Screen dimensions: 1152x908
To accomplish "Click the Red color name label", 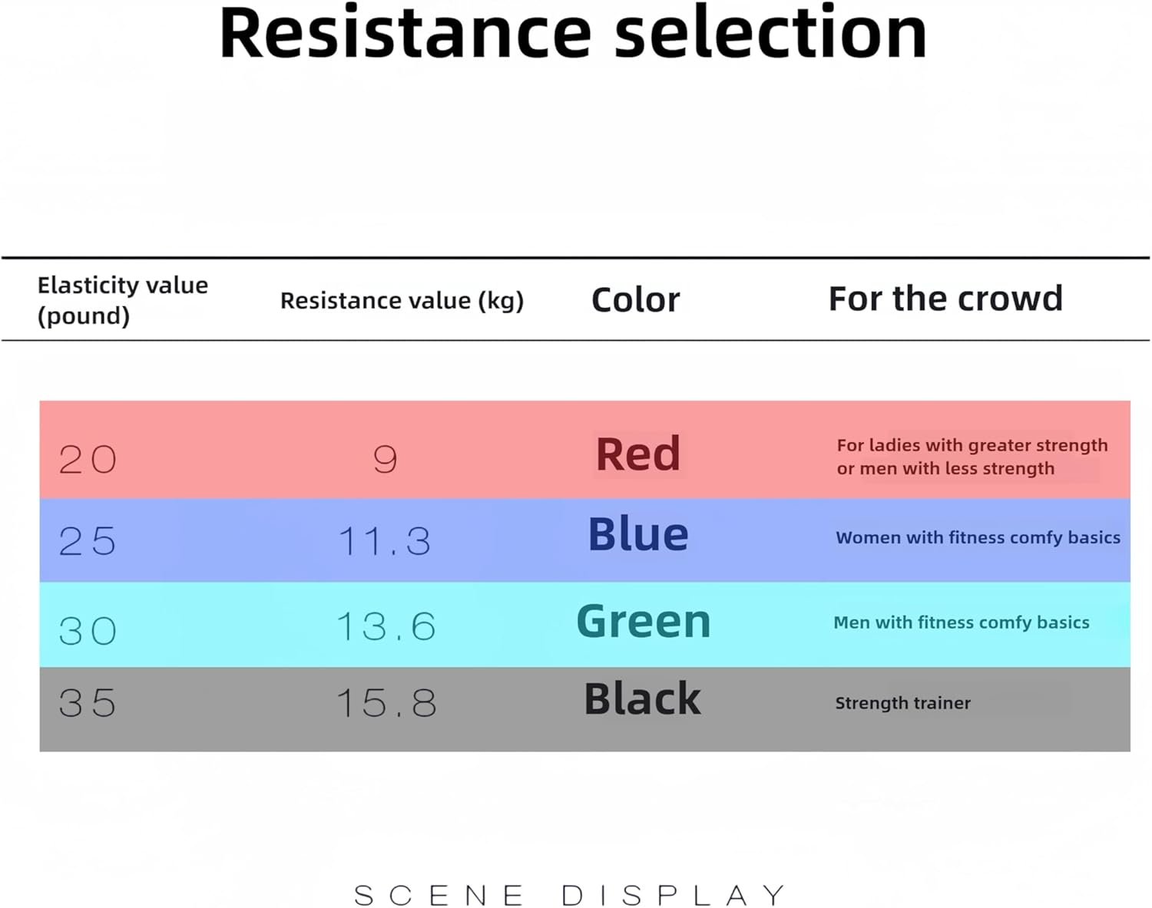I will (x=637, y=454).
